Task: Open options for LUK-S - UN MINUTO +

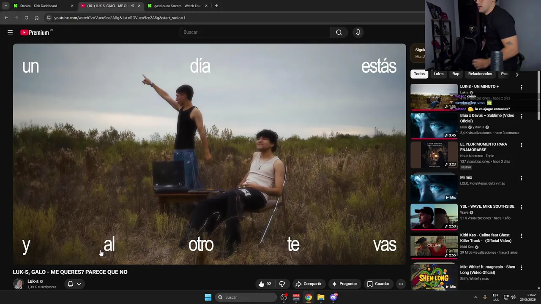Action: tap(521, 87)
